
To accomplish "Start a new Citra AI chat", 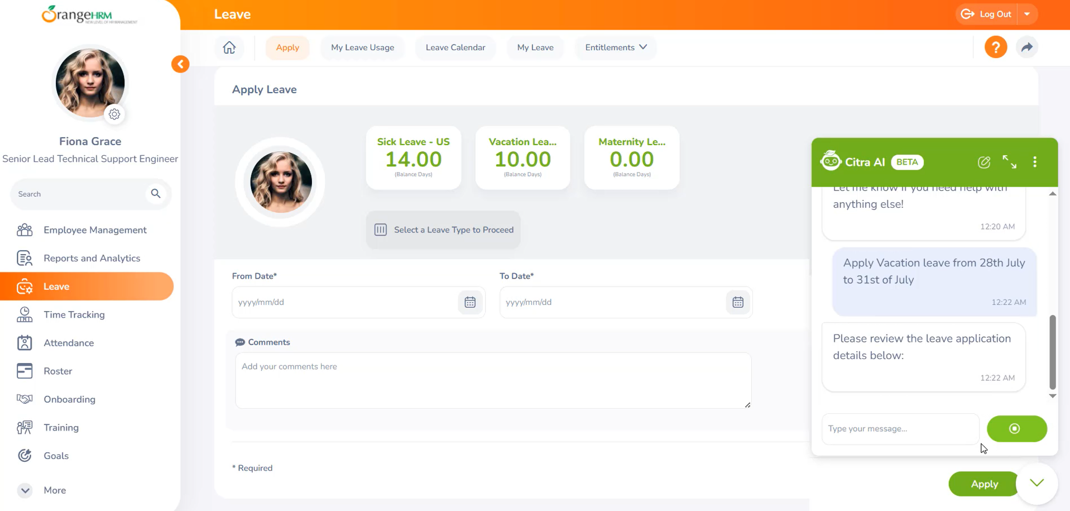I will (984, 162).
